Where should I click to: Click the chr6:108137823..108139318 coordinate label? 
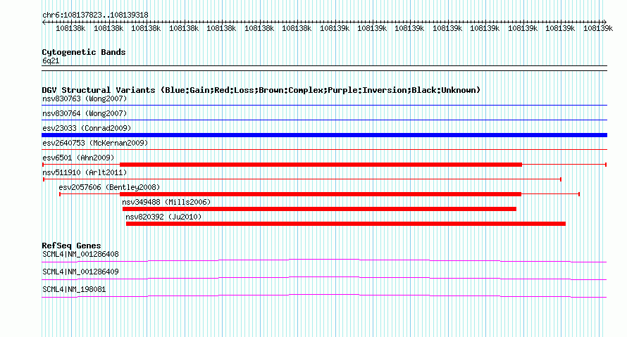tap(95, 15)
